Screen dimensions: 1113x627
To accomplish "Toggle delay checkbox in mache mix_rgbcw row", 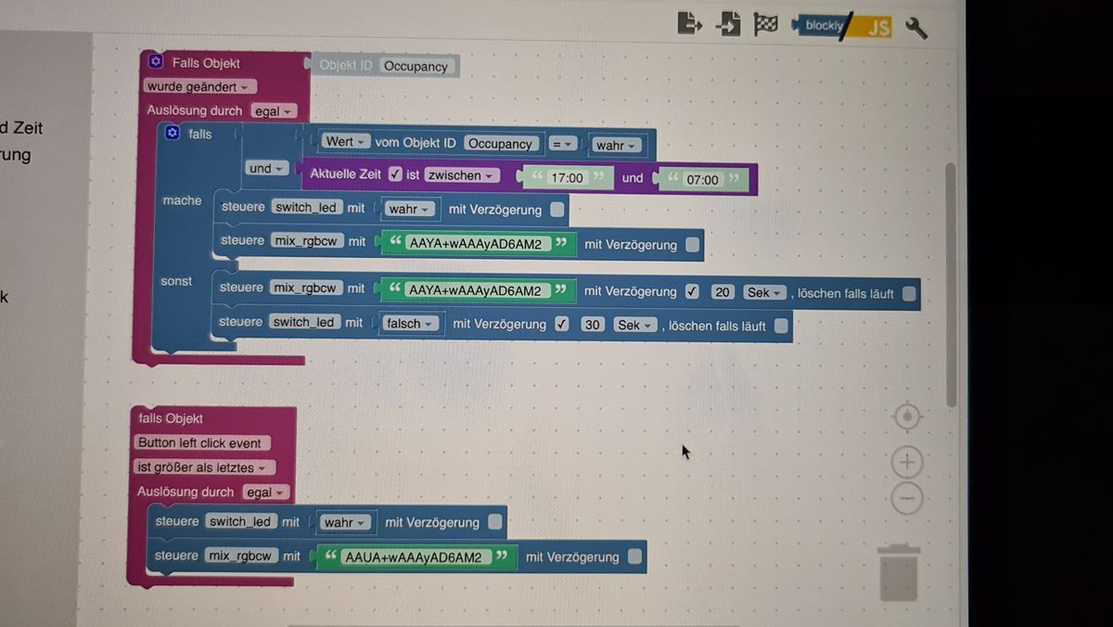I will pyautogui.click(x=692, y=245).
